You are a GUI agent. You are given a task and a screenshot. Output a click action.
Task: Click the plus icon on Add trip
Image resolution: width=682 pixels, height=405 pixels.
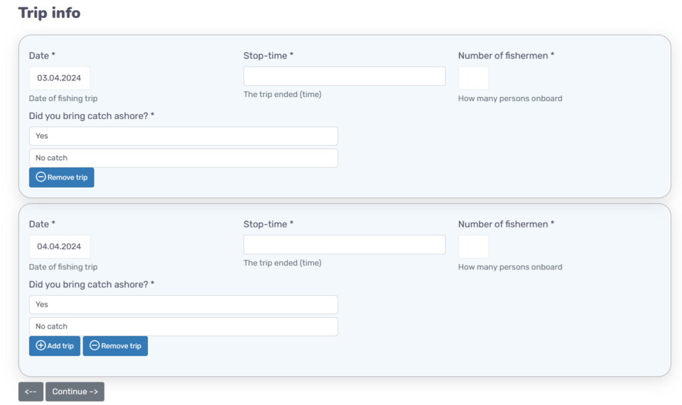41,346
